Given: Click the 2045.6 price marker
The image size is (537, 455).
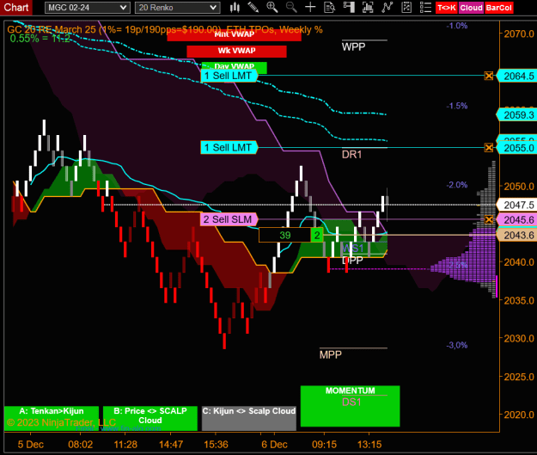Looking at the screenshot, I should (x=516, y=220).
